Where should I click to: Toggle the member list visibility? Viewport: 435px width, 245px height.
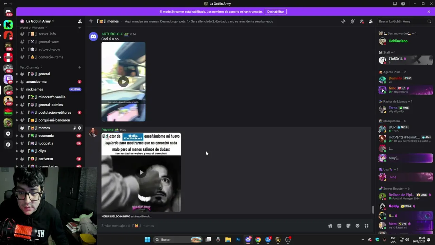[371, 21]
